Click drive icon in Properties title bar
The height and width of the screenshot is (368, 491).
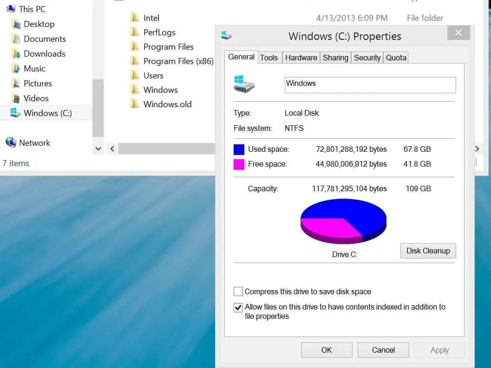coord(226,35)
